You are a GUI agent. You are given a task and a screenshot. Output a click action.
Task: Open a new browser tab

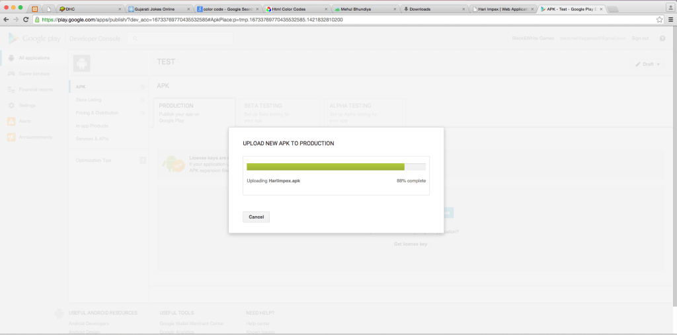tap(613, 9)
